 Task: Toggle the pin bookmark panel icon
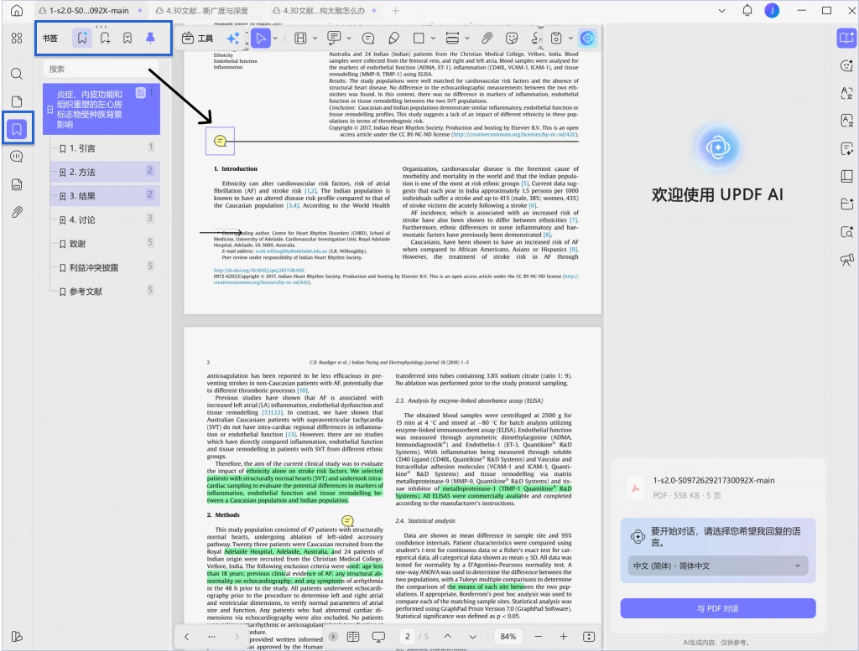pyautogui.click(x=150, y=38)
